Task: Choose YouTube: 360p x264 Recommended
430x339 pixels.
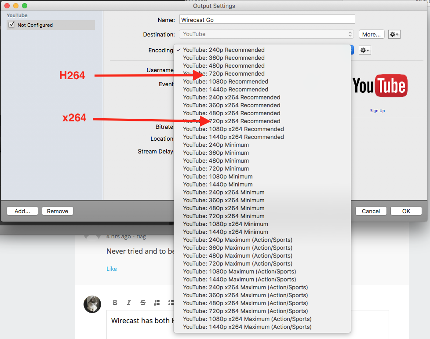Action: (x=262, y=106)
